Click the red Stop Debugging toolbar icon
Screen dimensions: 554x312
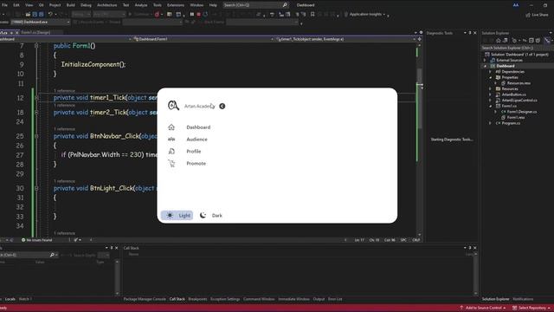pos(198,15)
